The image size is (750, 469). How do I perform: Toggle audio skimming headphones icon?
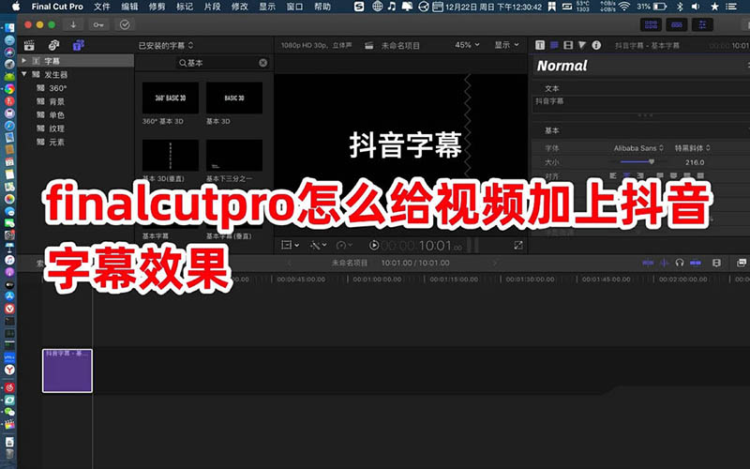pyautogui.click(x=679, y=263)
